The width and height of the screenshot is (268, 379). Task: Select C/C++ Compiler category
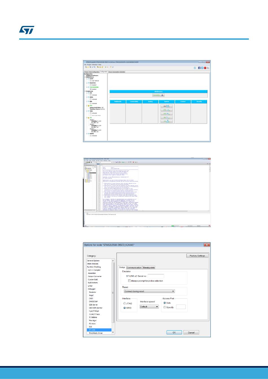coord(94,270)
